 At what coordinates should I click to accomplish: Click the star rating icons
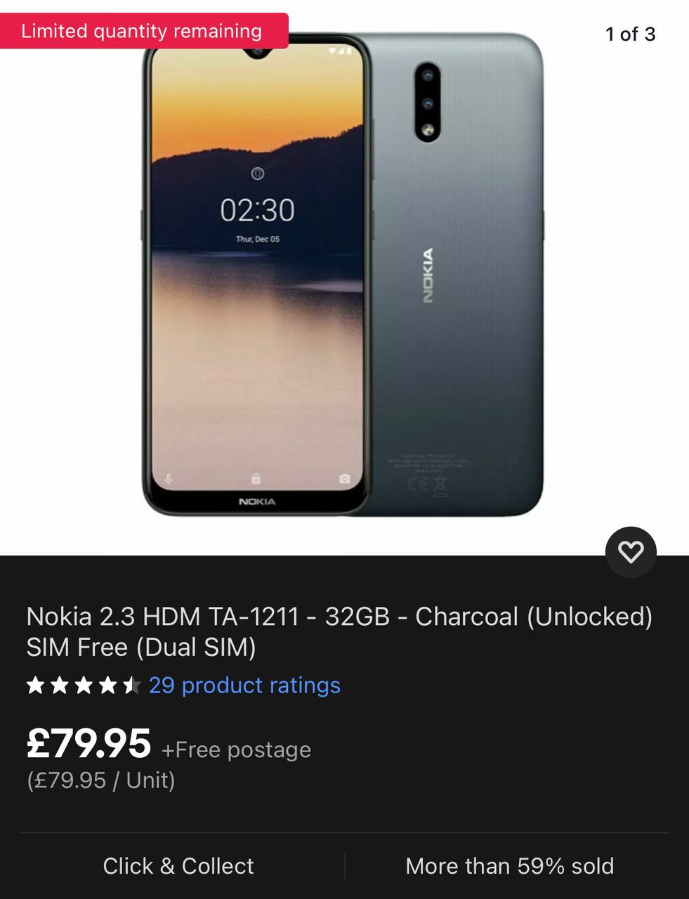click(84, 685)
